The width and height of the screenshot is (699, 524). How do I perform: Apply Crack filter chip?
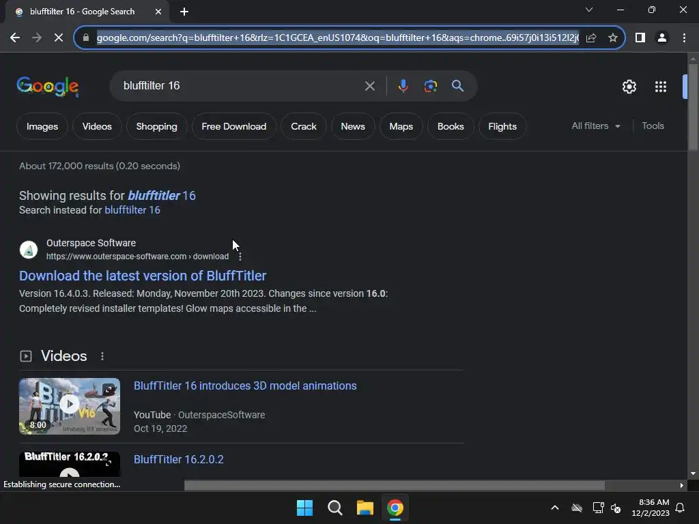(x=304, y=126)
